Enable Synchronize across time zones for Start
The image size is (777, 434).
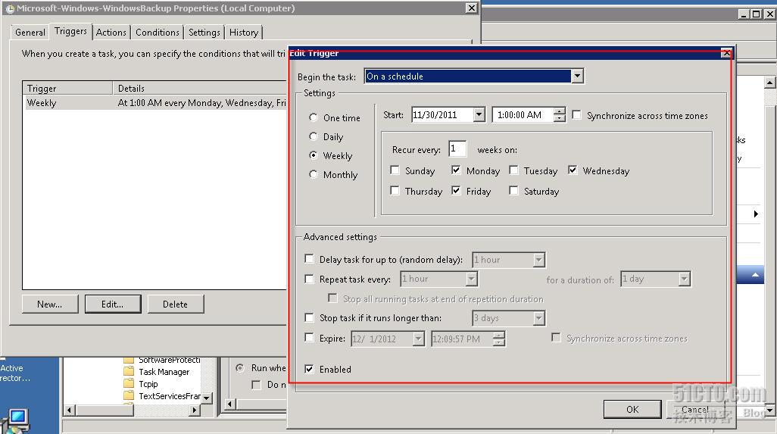coord(577,115)
